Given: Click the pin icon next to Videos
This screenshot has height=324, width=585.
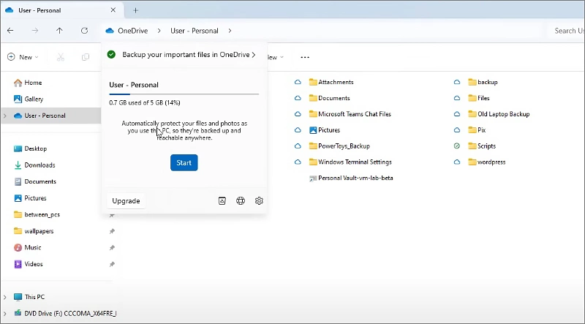Looking at the screenshot, I should point(112,264).
